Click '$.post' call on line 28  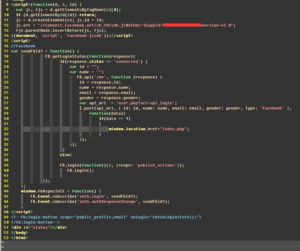pos(87,108)
